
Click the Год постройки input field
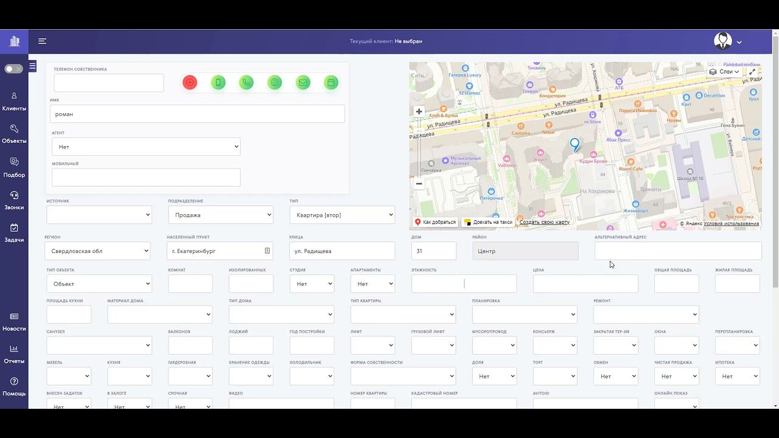[312, 346]
